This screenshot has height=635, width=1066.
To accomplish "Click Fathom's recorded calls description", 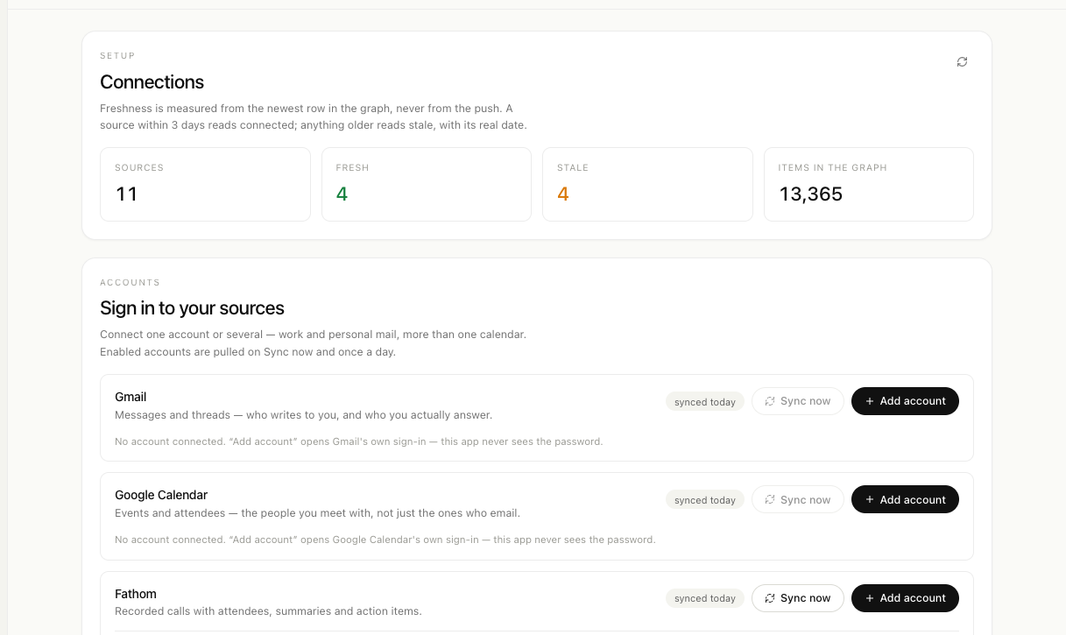I will (x=268, y=611).
